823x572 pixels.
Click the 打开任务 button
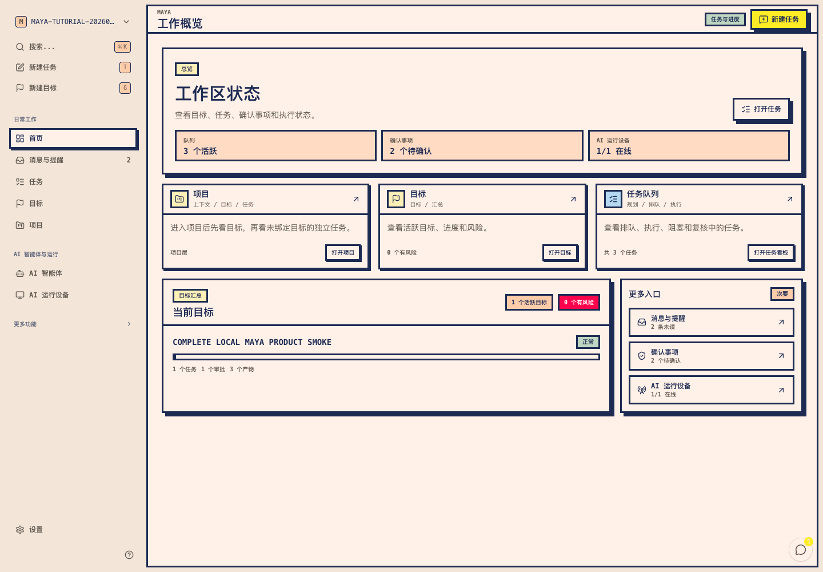coord(761,109)
